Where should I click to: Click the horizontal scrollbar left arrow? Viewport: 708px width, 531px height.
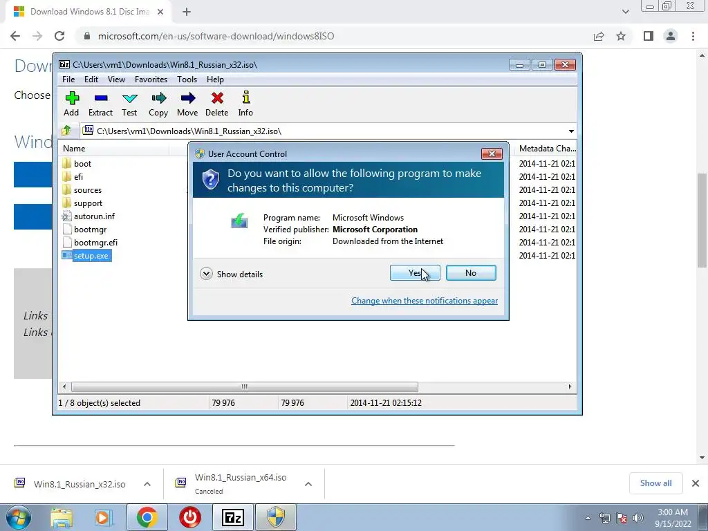[64, 387]
